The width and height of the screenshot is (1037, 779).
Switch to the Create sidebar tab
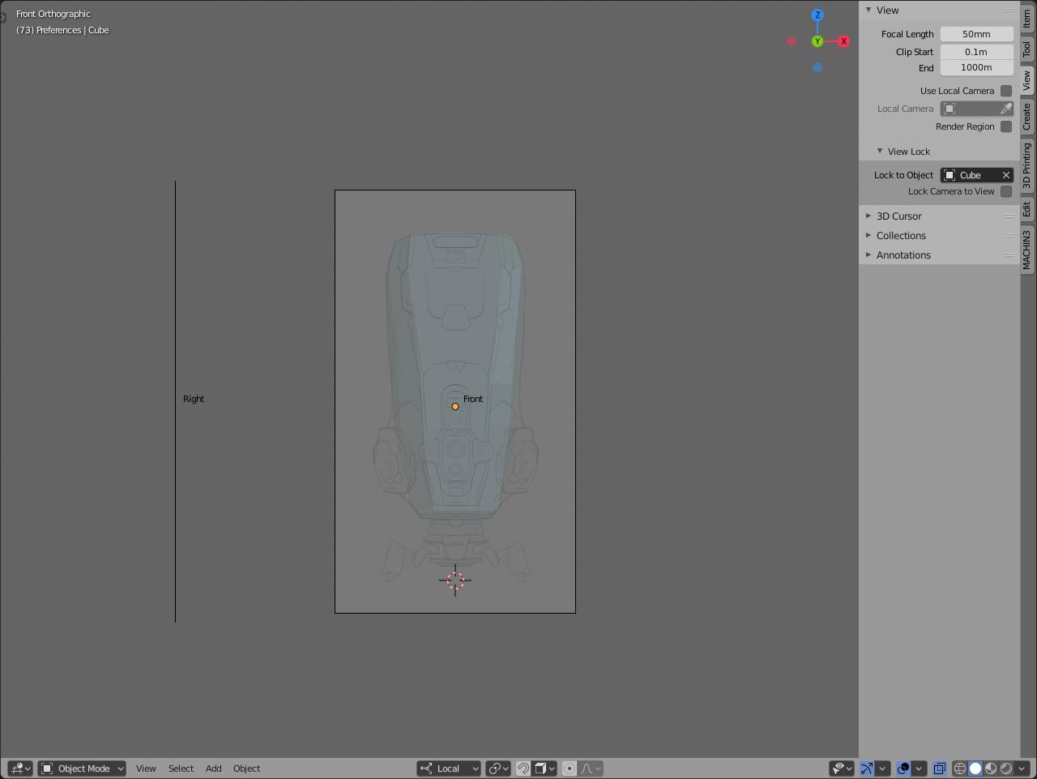(x=1027, y=117)
